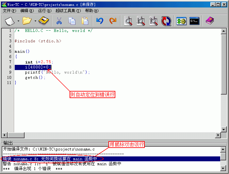Undo with the blue arrow icon

pyautogui.click(x=100, y=21)
